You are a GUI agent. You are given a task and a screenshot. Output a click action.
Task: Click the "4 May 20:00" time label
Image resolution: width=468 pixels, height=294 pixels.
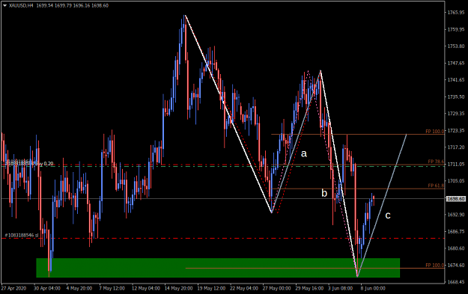pos(79,288)
